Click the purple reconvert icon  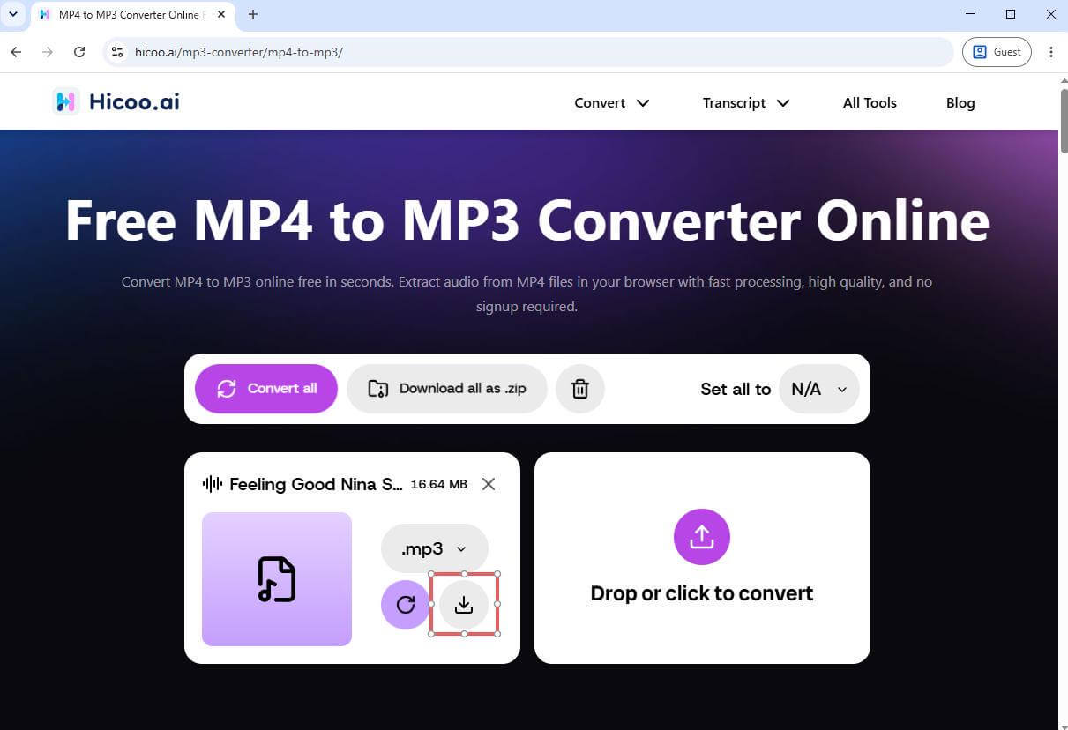click(406, 605)
